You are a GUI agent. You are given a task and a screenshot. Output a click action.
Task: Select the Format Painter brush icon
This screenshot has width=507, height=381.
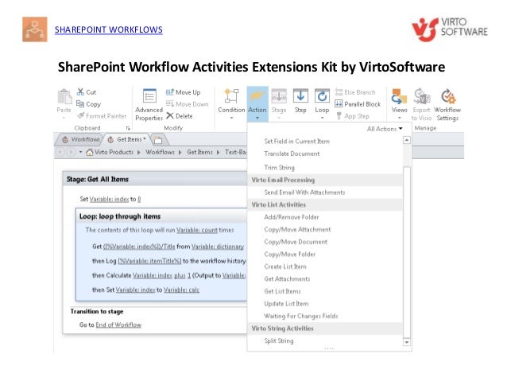[x=81, y=115]
